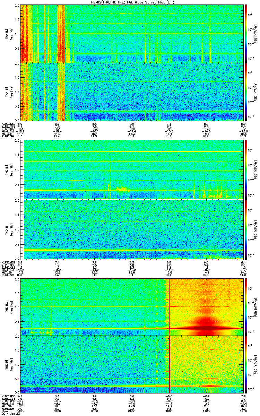Screen dimensions: 260x416
Task: Select the THA BII spectrogram panel
Action: point(131,92)
